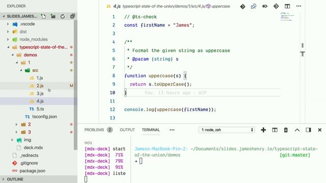Viewport: 326px width, 183px height.
Task: Click the uppercase function name on line 8
Action: click(x=161, y=76)
